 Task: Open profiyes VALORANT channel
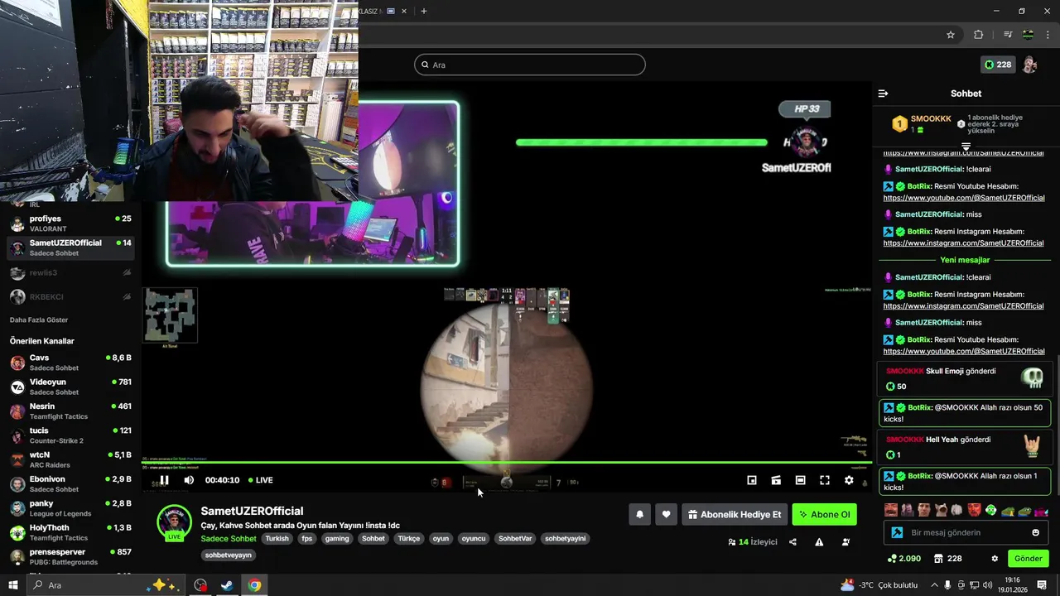click(x=70, y=223)
